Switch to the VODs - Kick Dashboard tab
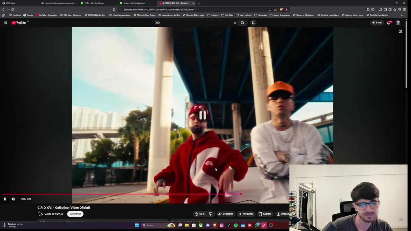Viewport: 411px width, 231px height. (x=98, y=3)
